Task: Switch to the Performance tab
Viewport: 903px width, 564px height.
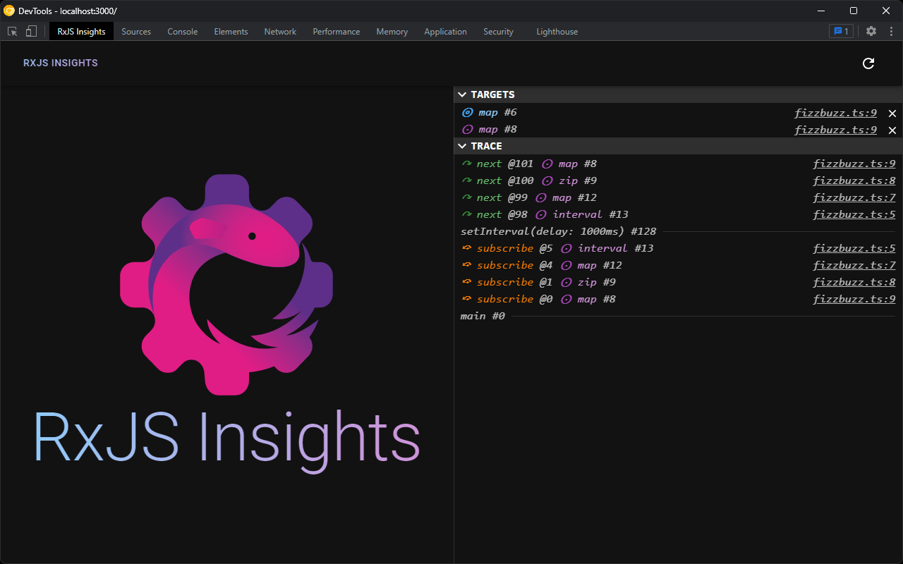Action: (x=337, y=32)
